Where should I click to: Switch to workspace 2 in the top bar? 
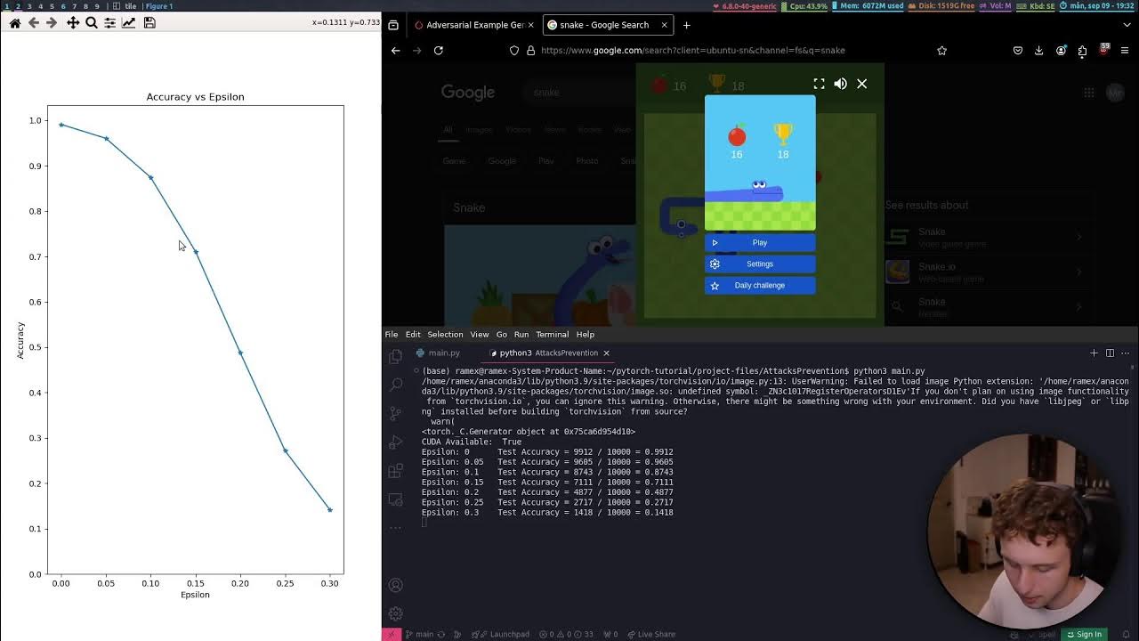coord(17,6)
